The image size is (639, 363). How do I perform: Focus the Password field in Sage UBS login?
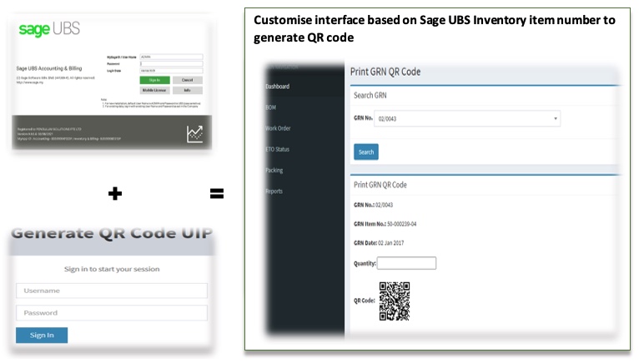pyautogui.click(x=171, y=64)
